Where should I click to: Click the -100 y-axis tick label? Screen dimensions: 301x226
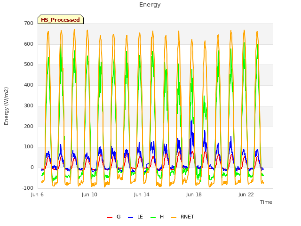28,188
